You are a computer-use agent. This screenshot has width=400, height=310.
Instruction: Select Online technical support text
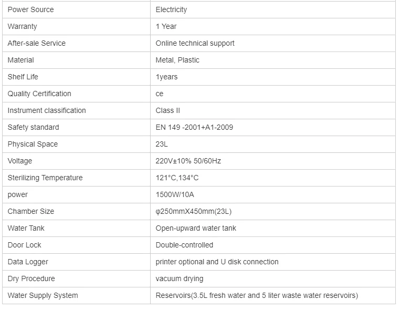(x=195, y=43)
